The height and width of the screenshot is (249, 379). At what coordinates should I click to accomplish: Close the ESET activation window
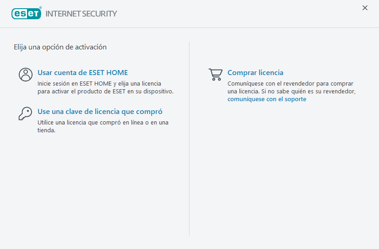point(365,8)
